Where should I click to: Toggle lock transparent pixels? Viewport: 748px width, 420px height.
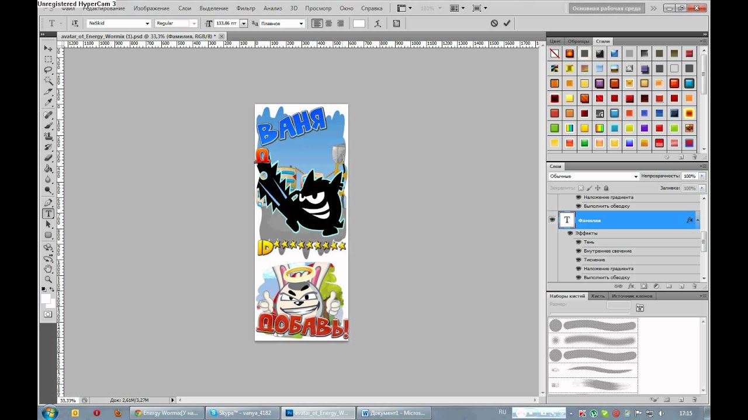580,188
